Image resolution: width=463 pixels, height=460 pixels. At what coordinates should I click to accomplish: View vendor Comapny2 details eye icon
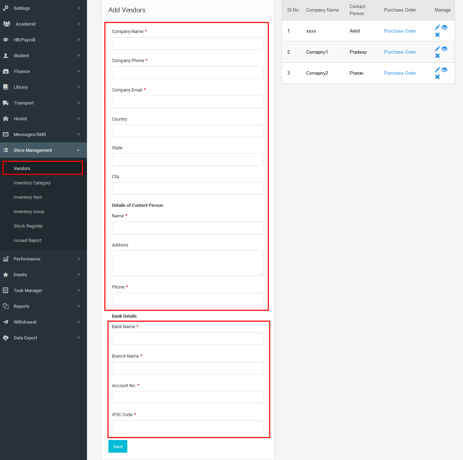tap(444, 70)
